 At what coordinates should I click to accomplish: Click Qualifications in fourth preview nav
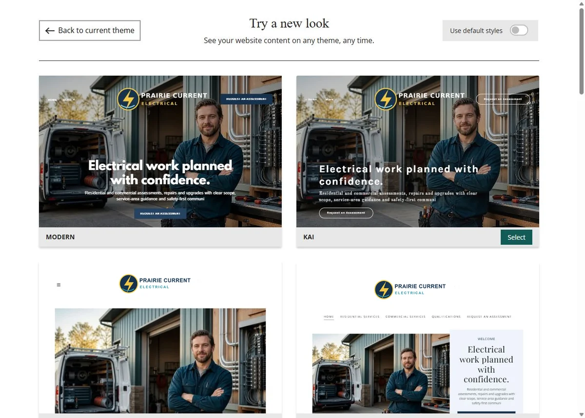click(x=446, y=317)
